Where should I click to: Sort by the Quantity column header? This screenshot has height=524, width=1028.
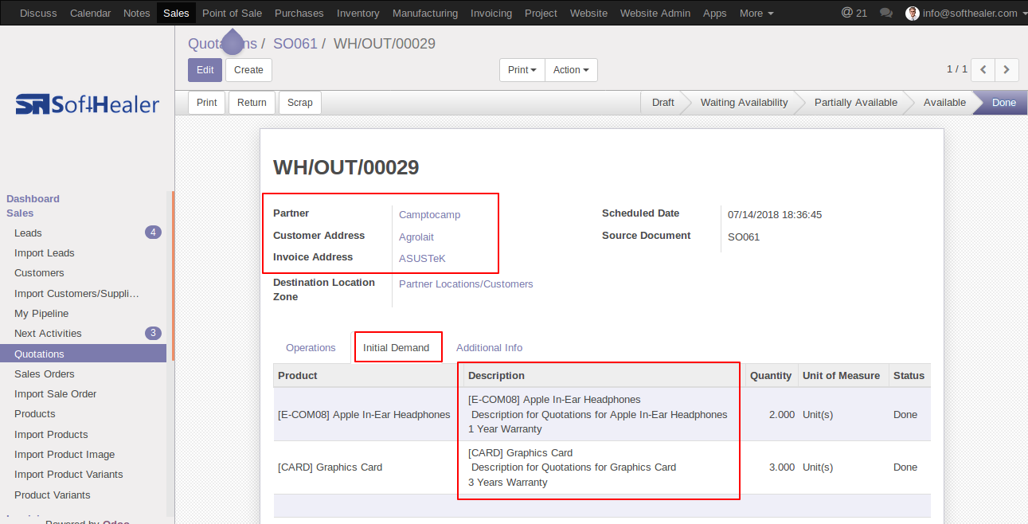771,376
